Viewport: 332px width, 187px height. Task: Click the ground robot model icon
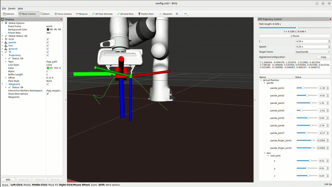coord(6,49)
